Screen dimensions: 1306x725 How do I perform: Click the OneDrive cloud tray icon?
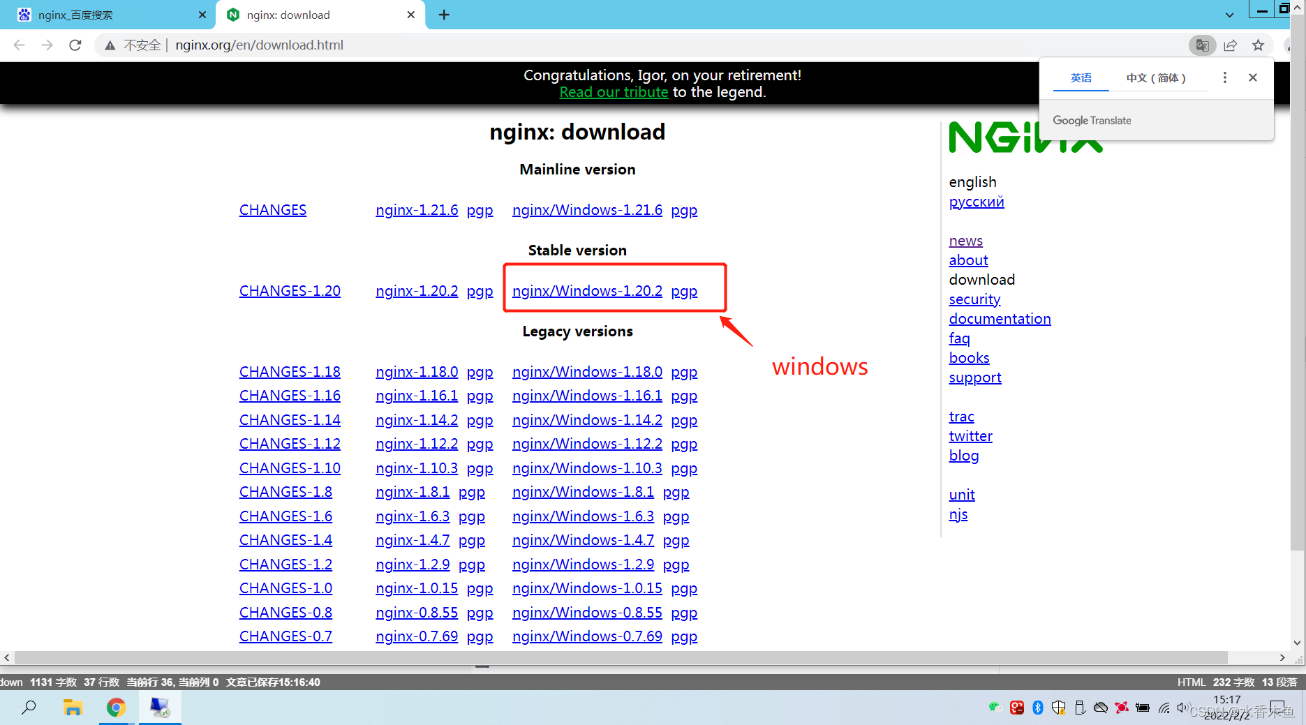pyautogui.click(x=1101, y=708)
